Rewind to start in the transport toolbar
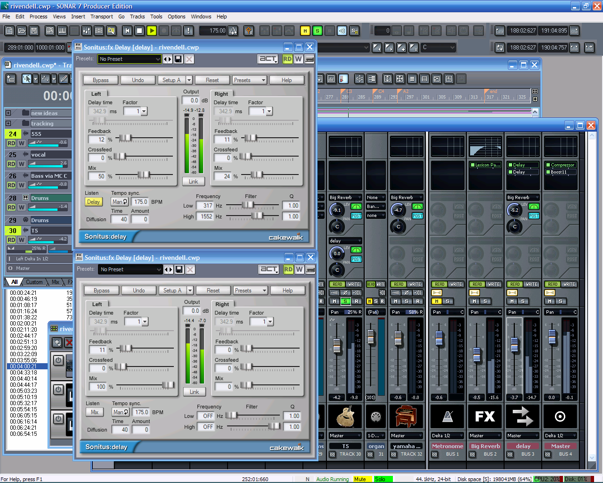 (127, 31)
